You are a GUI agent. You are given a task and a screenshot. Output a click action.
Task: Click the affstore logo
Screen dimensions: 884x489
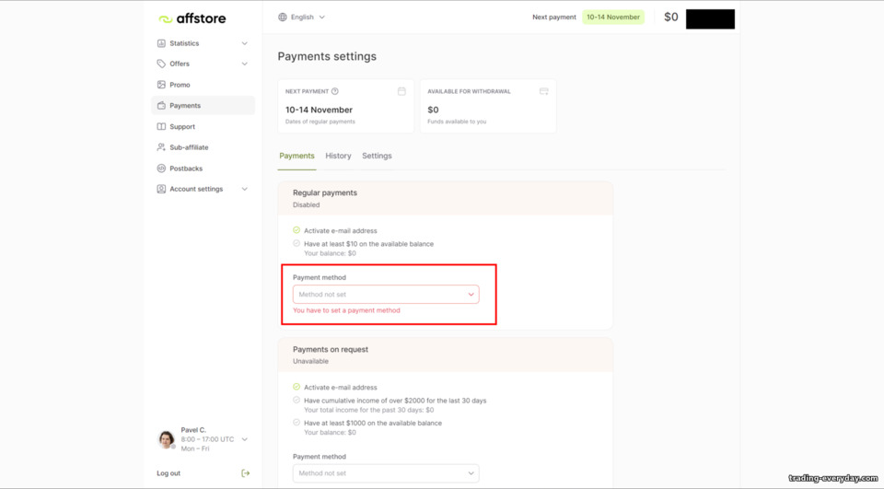pyautogui.click(x=192, y=18)
